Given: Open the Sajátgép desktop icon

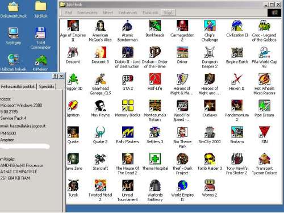Looking at the screenshot, I should (x=13, y=33).
